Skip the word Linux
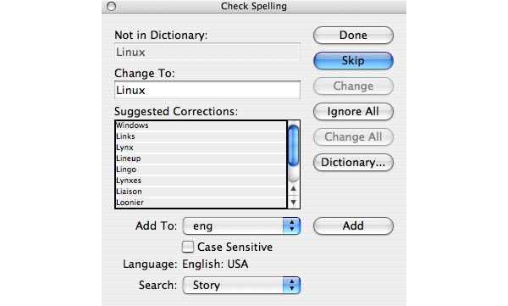This screenshot has width=508, height=306. [x=353, y=60]
